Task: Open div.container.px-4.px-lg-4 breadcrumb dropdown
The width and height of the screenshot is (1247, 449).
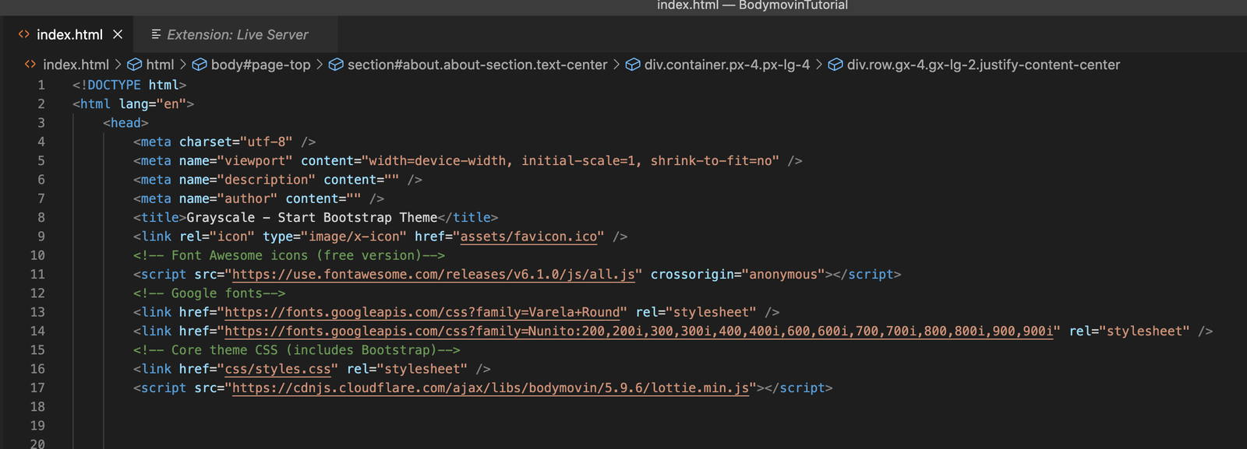Action: [x=727, y=65]
